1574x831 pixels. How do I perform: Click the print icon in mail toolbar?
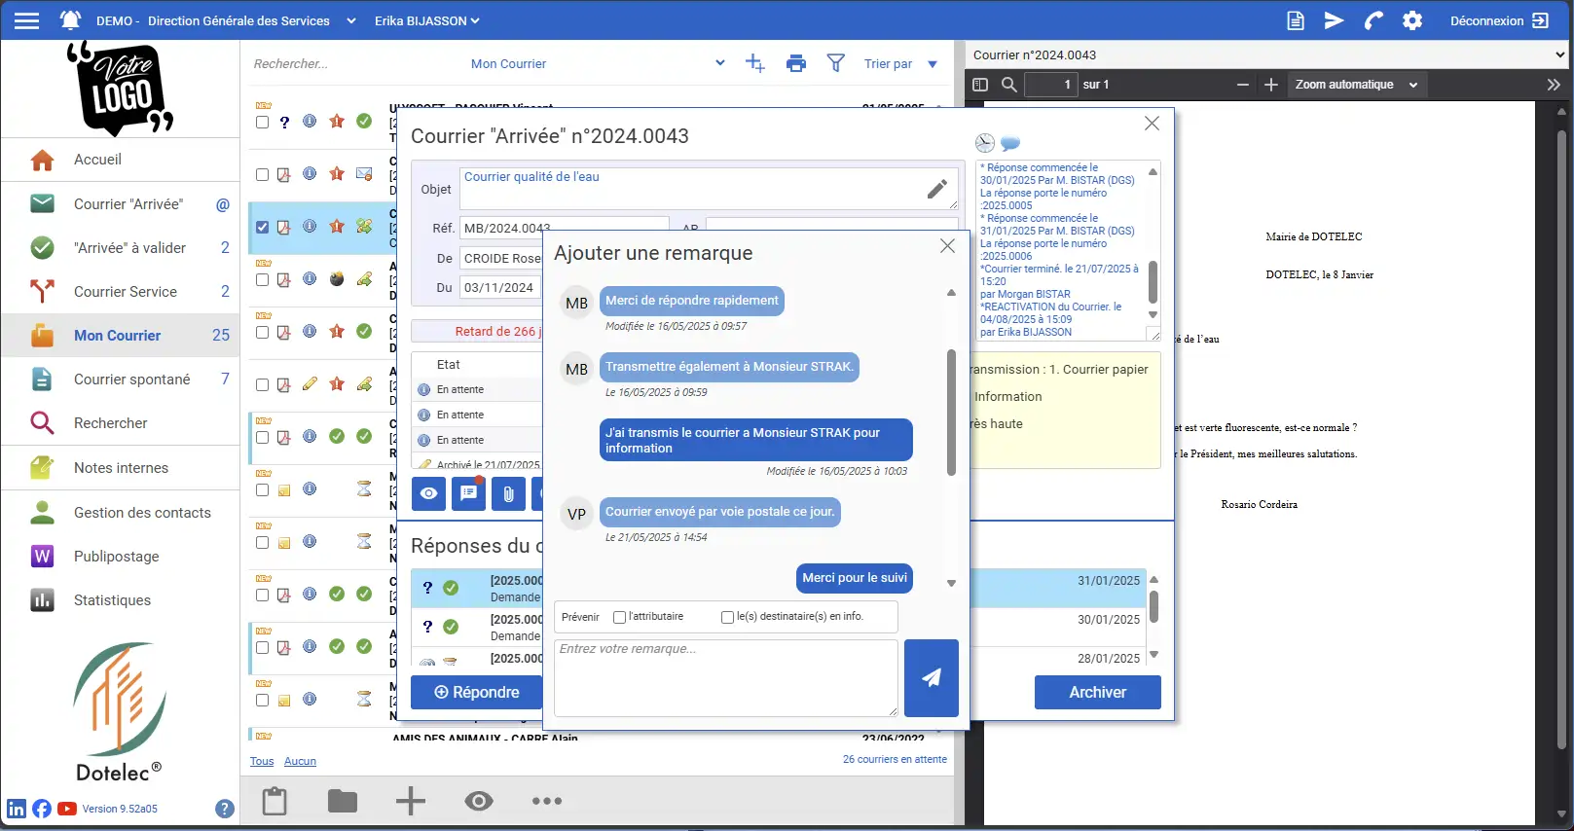pyautogui.click(x=795, y=64)
